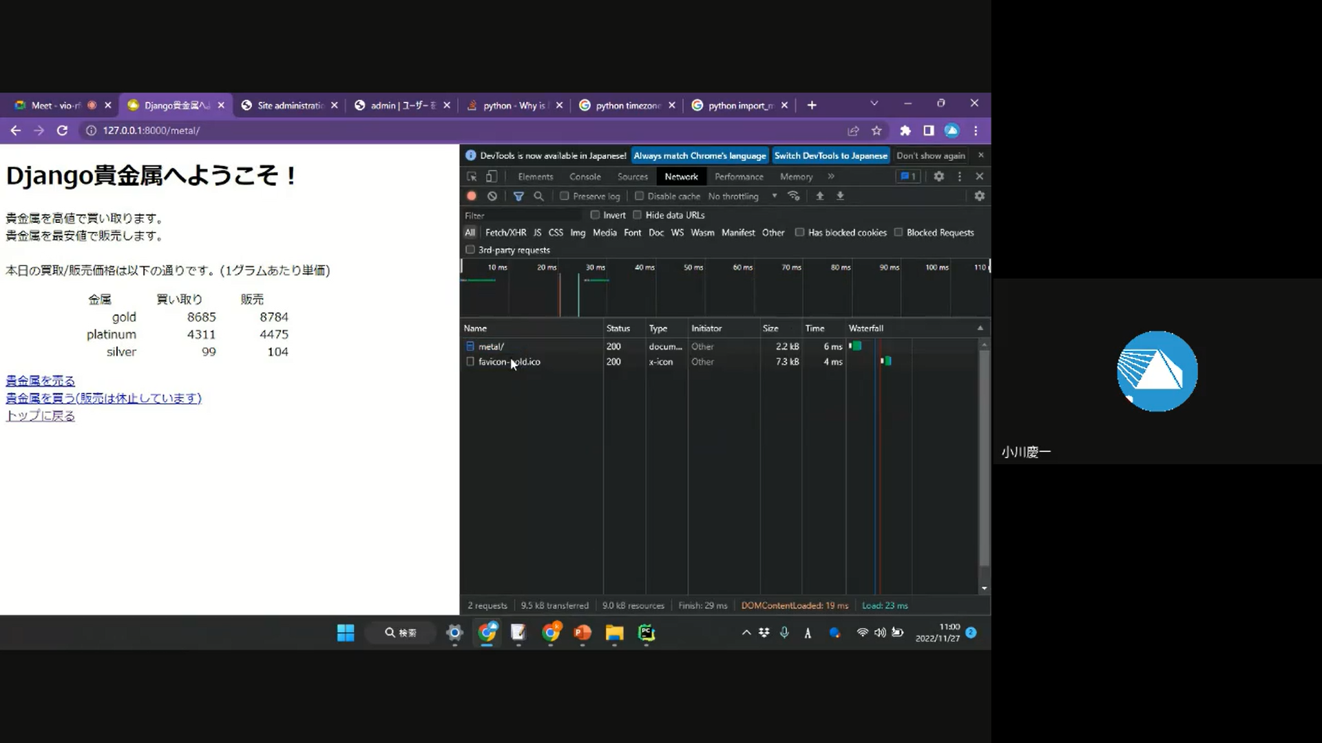Open the network search magnifier

coord(538,196)
